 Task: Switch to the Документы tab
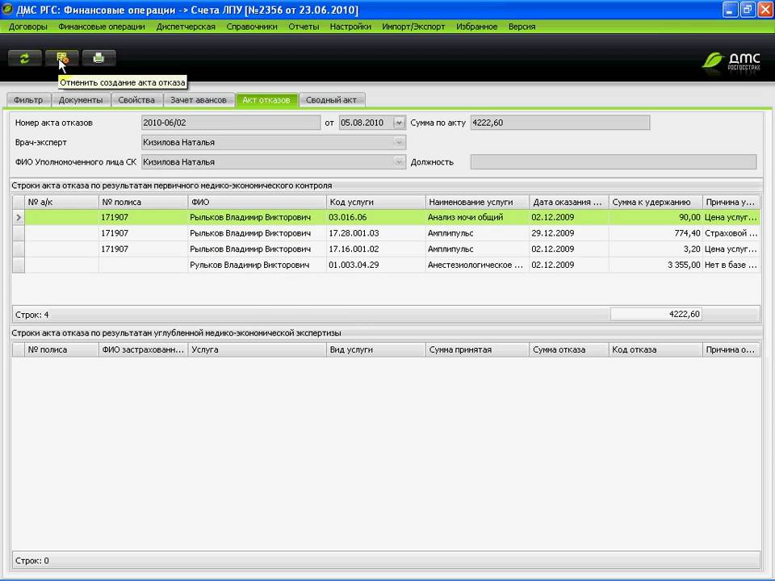[x=81, y=100]
